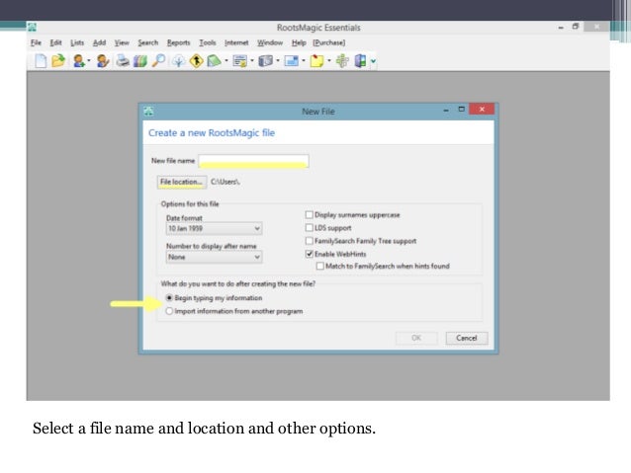Open dropdown arrow beside blue picture icon

304,61
